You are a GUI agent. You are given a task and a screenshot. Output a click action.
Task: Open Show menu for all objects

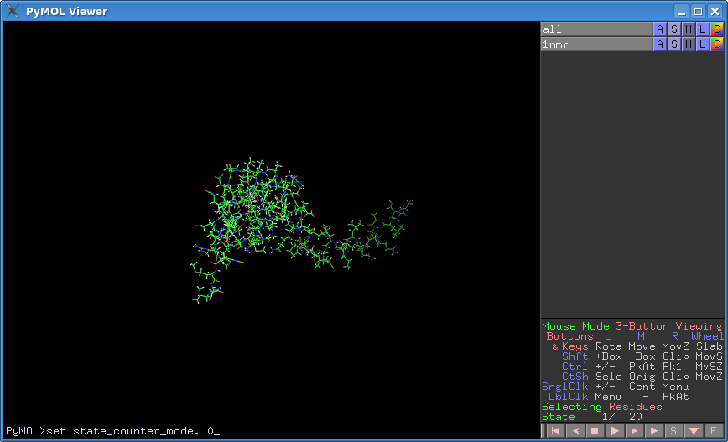pyautogui.click(x=674, y=29)
